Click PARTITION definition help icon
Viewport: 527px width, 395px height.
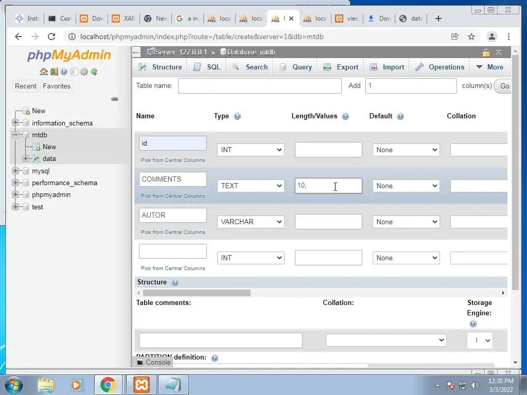pos(215,358)
